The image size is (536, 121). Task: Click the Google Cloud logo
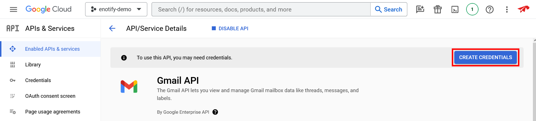coord(48,9)
